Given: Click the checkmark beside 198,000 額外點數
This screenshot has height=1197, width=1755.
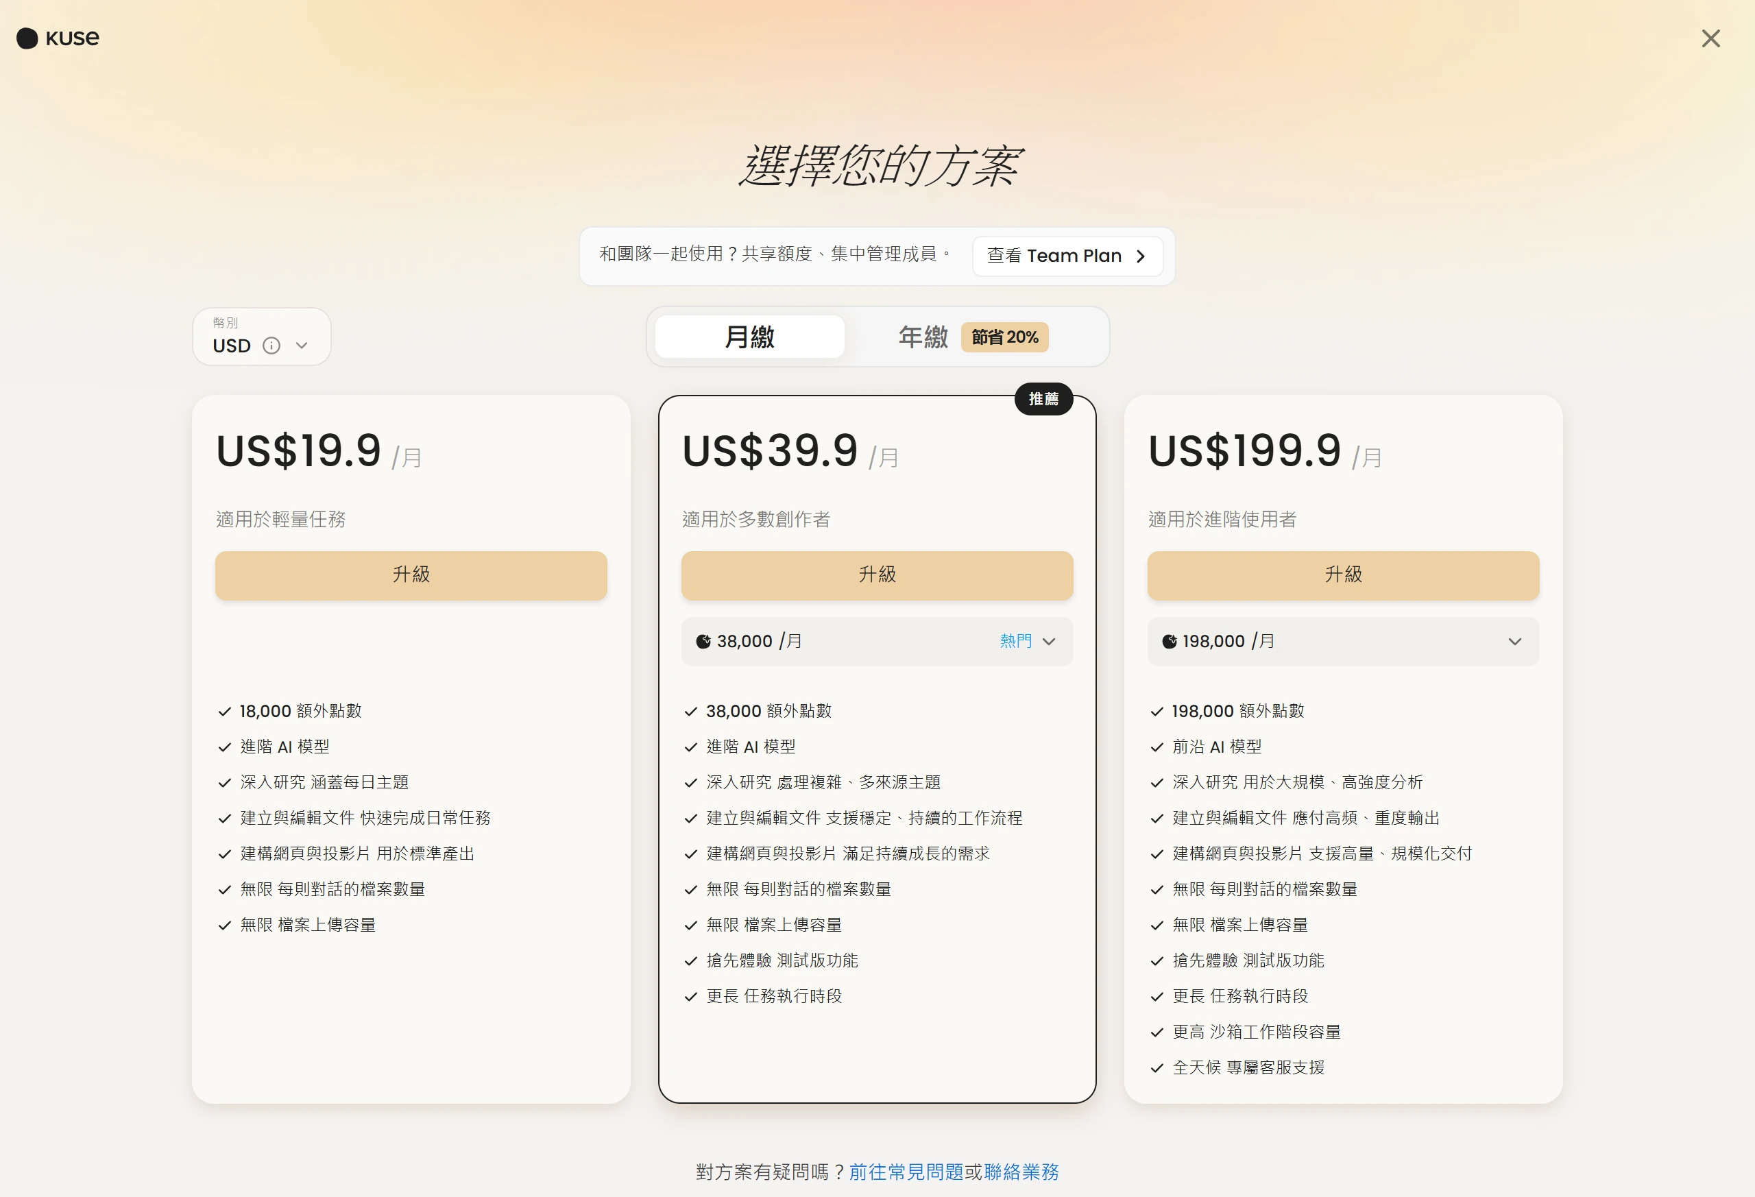Looking at the screenshot, I should (x=1156, y=712).
